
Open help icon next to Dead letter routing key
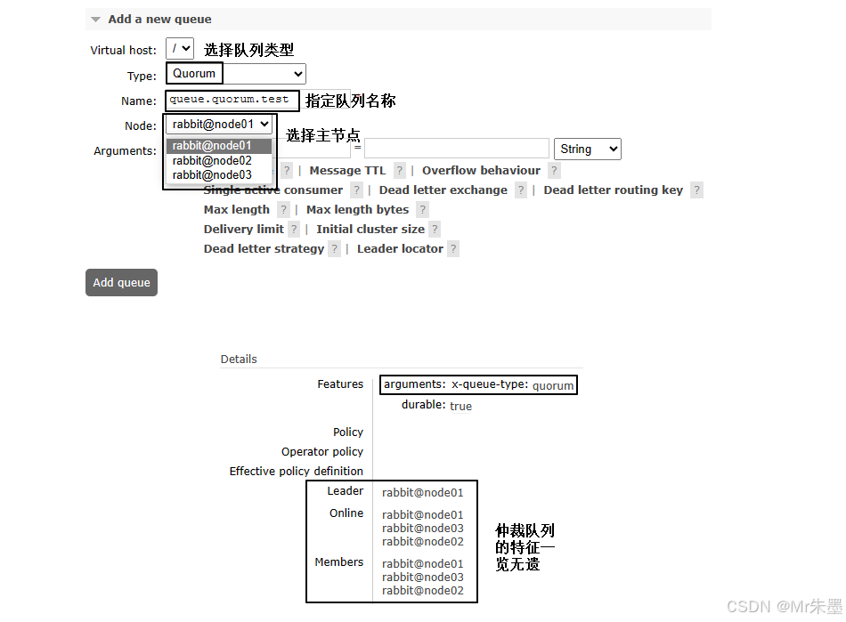point(696,190)
